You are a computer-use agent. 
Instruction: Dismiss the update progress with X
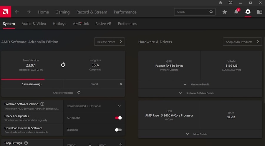pos(121,84)
